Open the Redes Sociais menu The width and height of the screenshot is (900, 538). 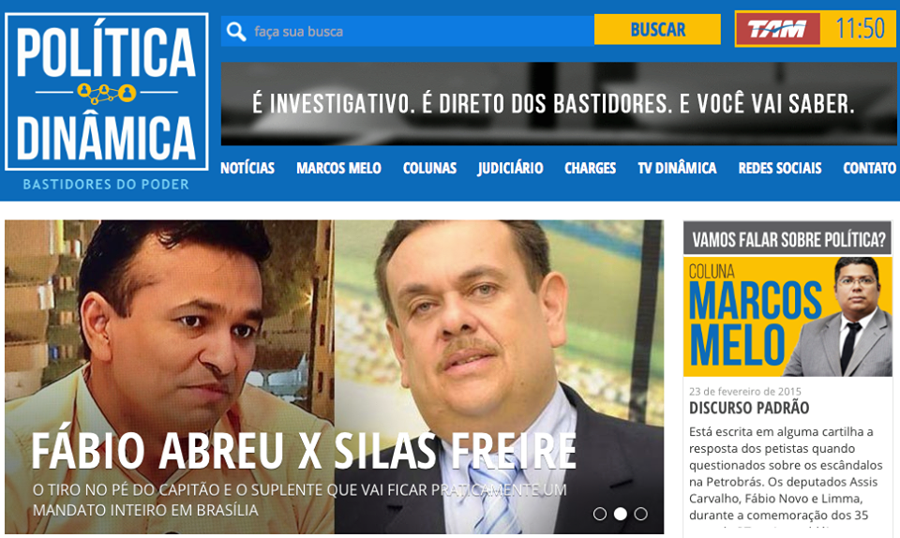tap(779, 169)
